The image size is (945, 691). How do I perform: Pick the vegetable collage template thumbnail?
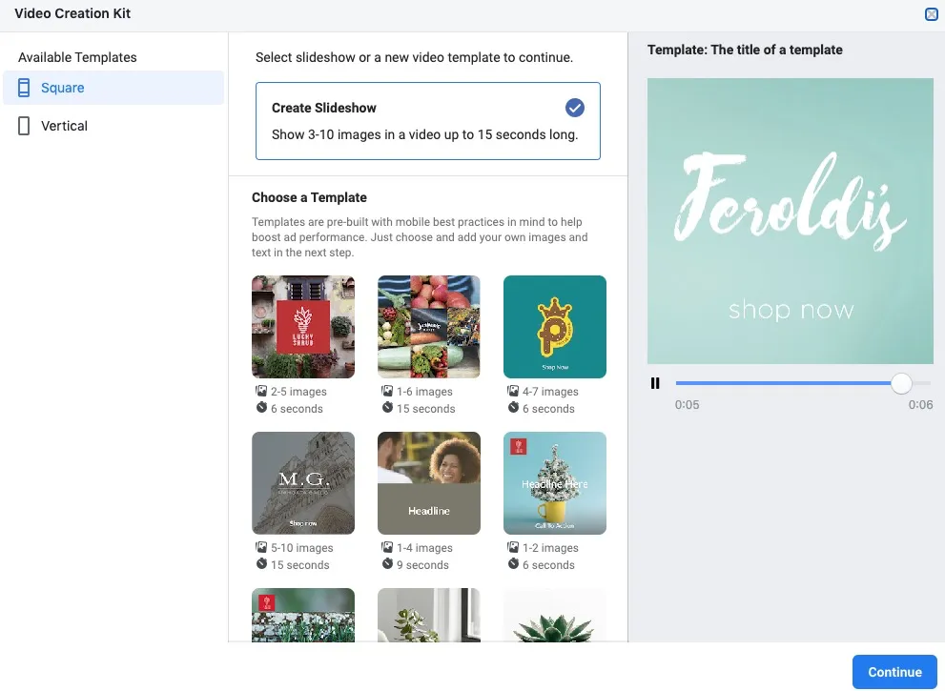pyautogui.click(x=429, y=327)
